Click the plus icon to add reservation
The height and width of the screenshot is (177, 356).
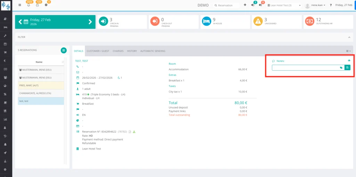coord(245,5)
